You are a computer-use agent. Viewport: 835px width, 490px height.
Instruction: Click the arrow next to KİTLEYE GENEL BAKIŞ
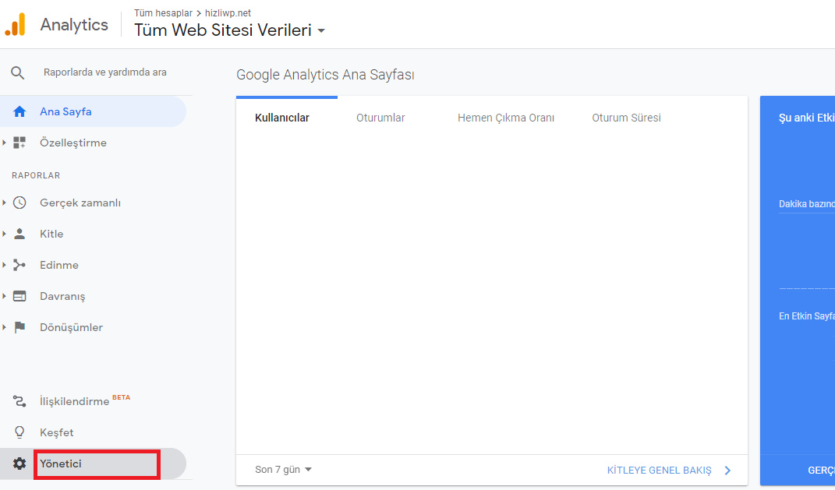pos(727,471)
